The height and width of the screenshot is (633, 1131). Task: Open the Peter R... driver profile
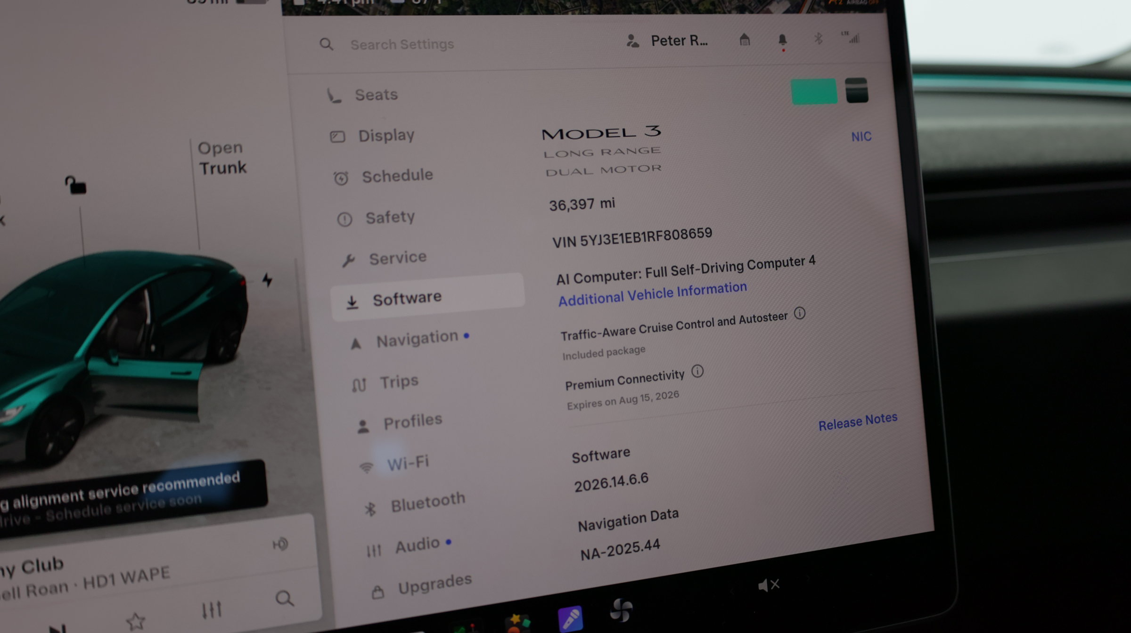tap(666, 41)
